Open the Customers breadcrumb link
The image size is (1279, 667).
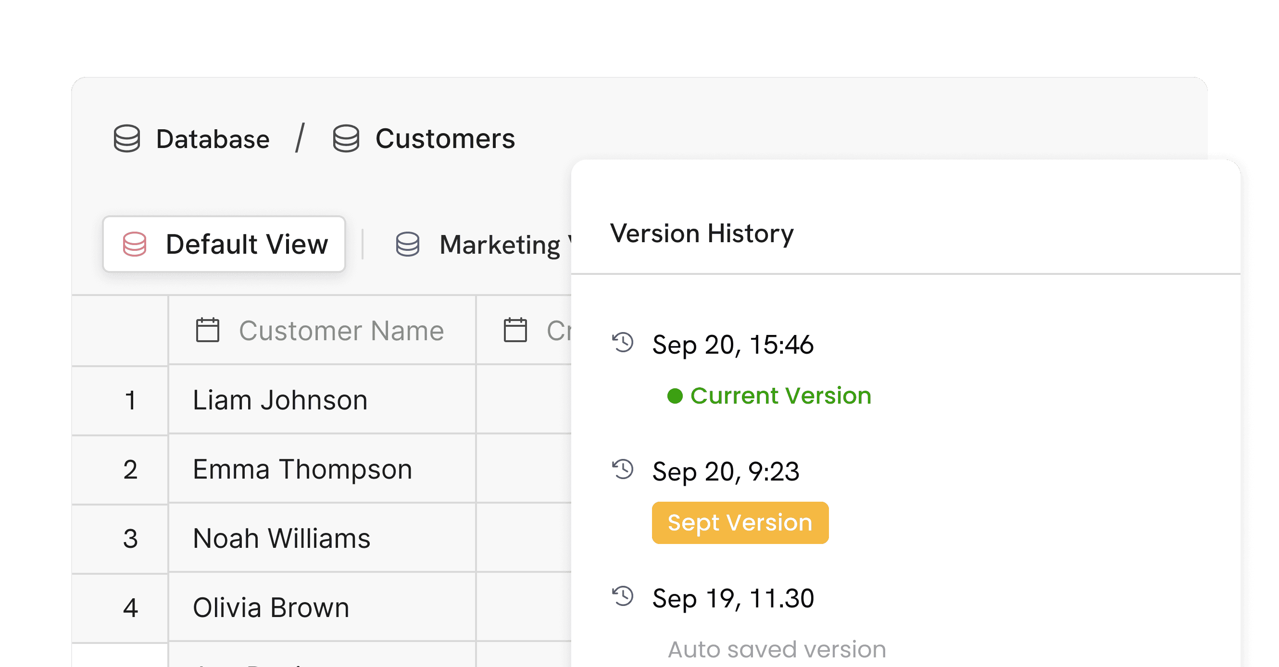click(x=445, y=138)
